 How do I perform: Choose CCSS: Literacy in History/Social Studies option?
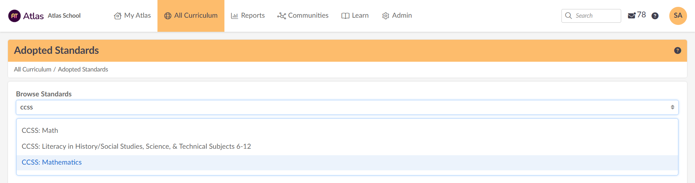(x=136, y=146)
